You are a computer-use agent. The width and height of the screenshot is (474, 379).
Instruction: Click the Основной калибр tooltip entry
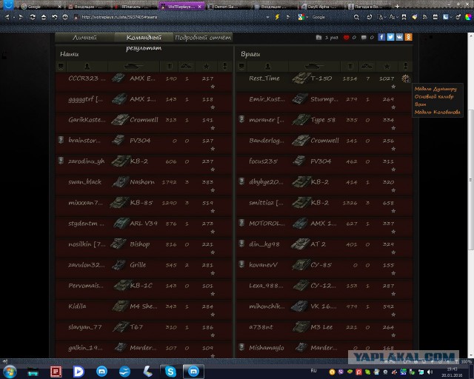coord(434,96)
